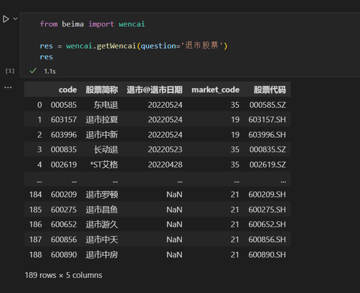This screenshot has width=360, height=293.
Task: Select code cell '600856'
Action: [x=64, y=239]
